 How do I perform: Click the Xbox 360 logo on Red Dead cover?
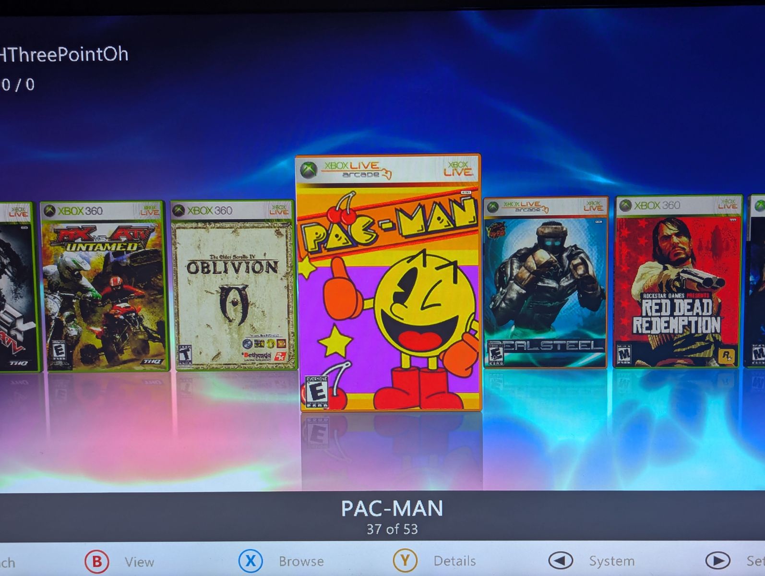[650, 205]
